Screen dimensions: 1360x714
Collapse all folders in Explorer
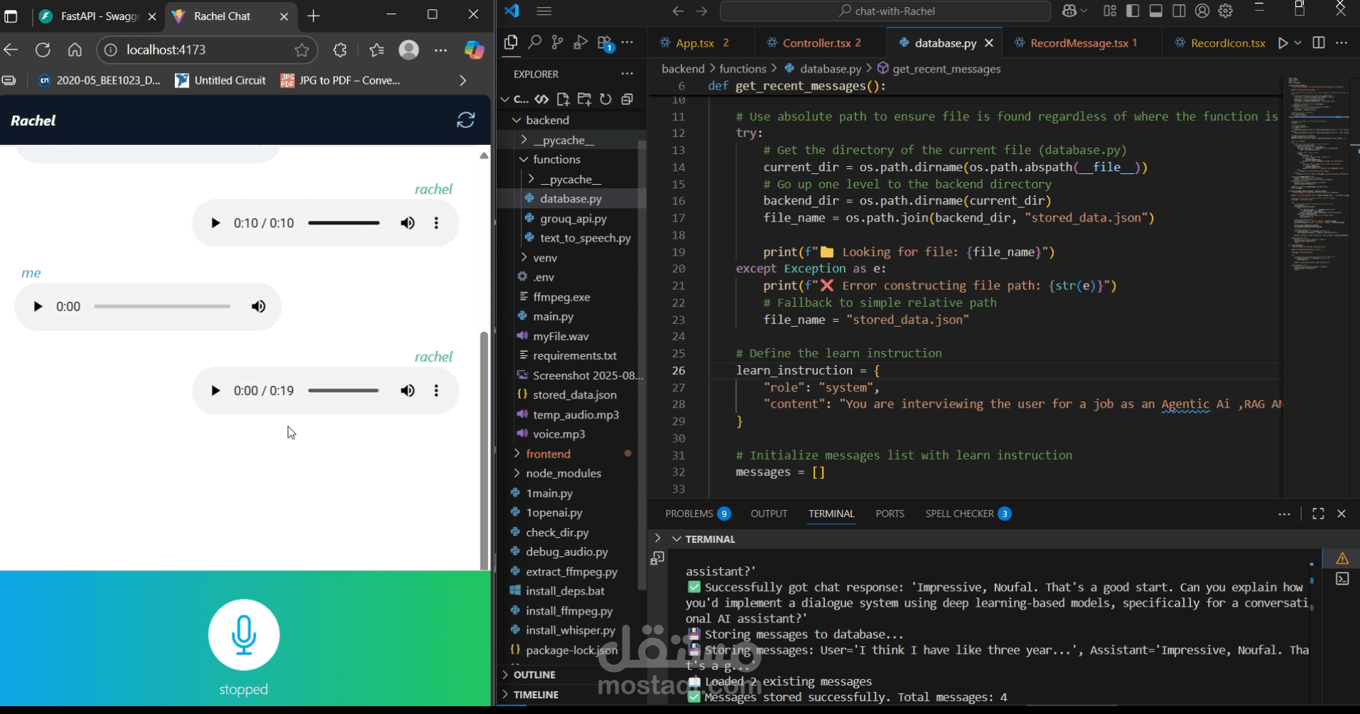[627, 99]
